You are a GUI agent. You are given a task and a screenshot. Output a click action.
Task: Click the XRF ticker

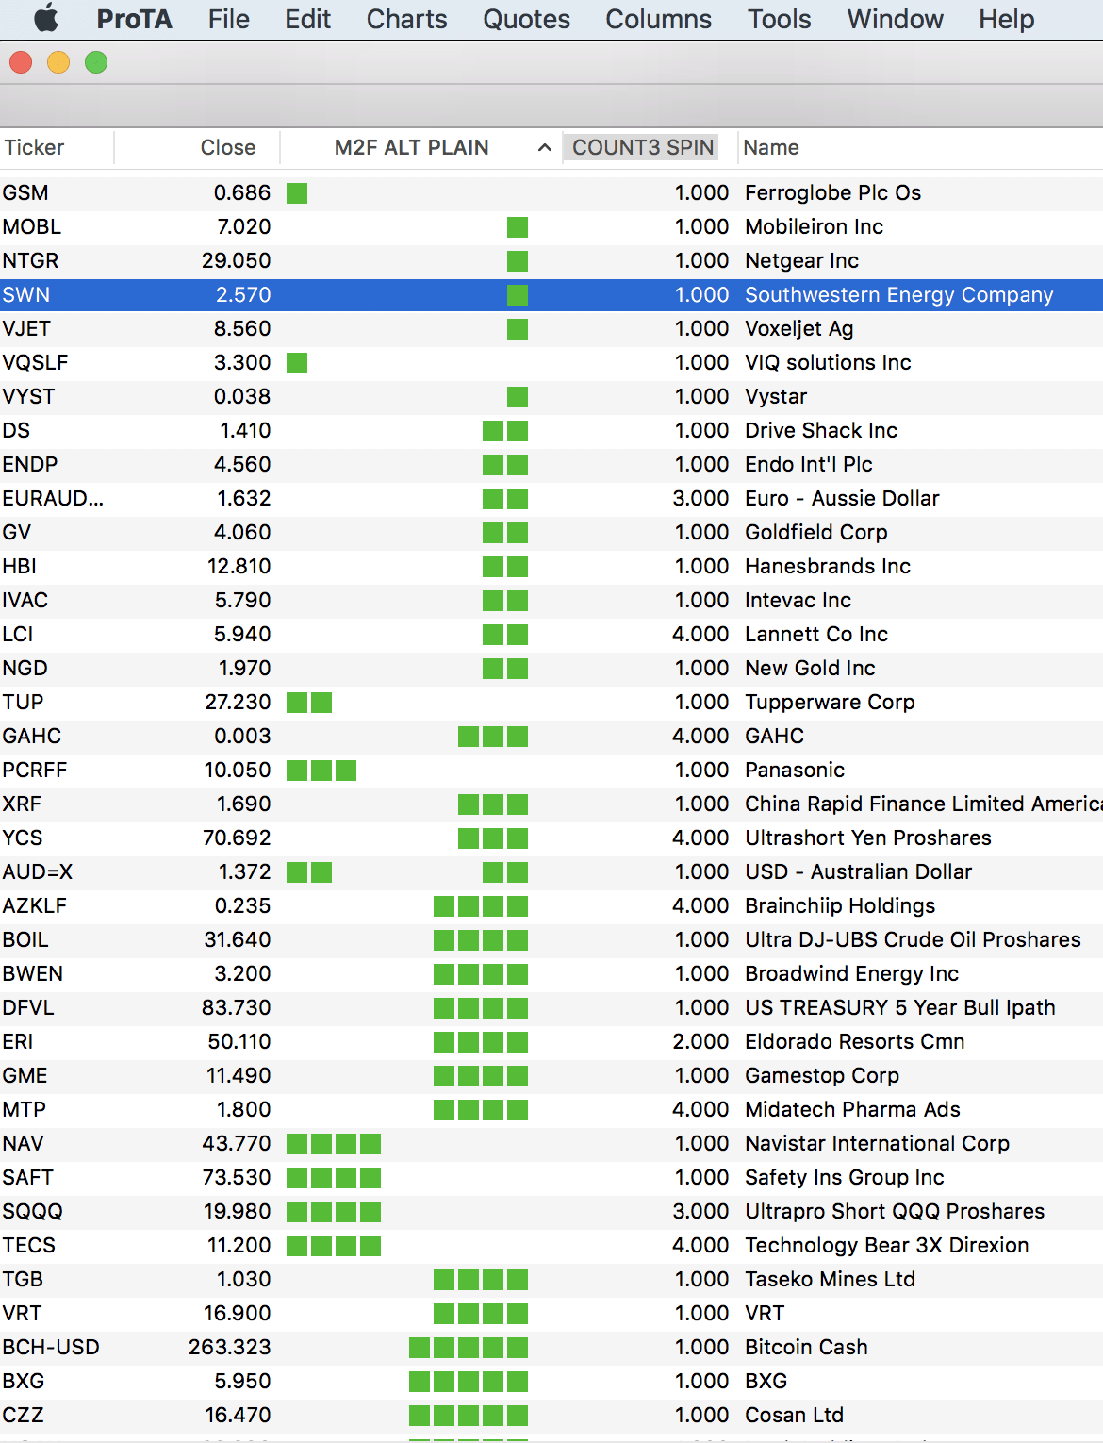tap(23, 804)
